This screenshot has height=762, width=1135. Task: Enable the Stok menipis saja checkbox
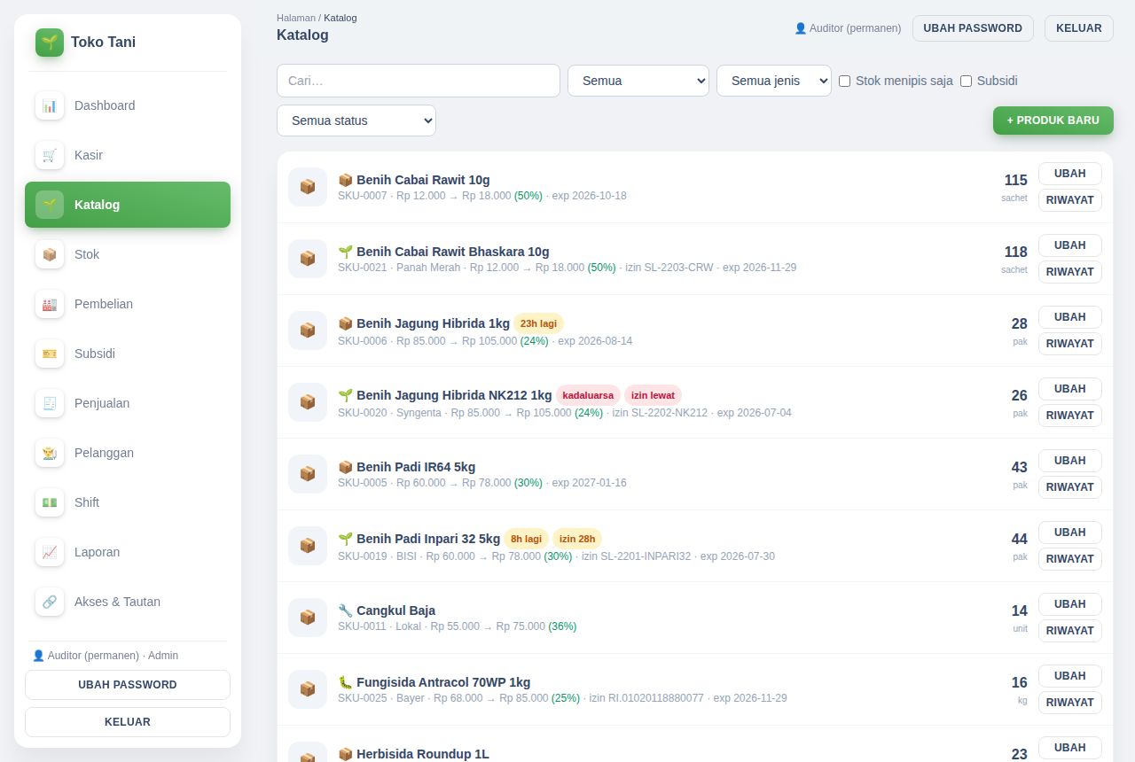[x=845, y=81]
